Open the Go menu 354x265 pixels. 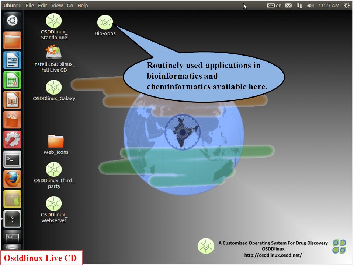(x=70, y=6)
